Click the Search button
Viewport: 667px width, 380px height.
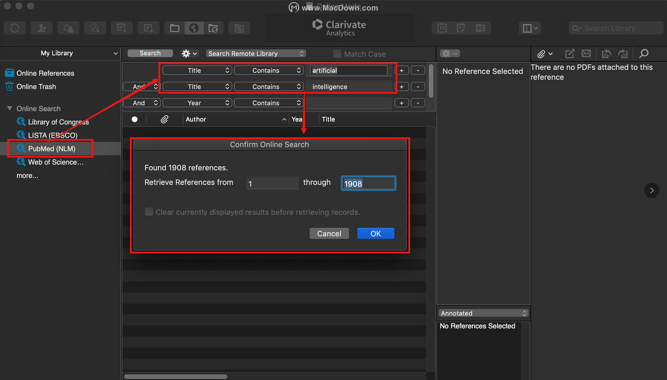click(x=150, y=53)
